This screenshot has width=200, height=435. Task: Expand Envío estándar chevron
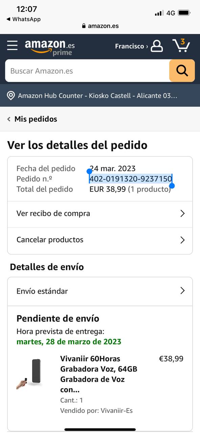(x=182, y=291)
